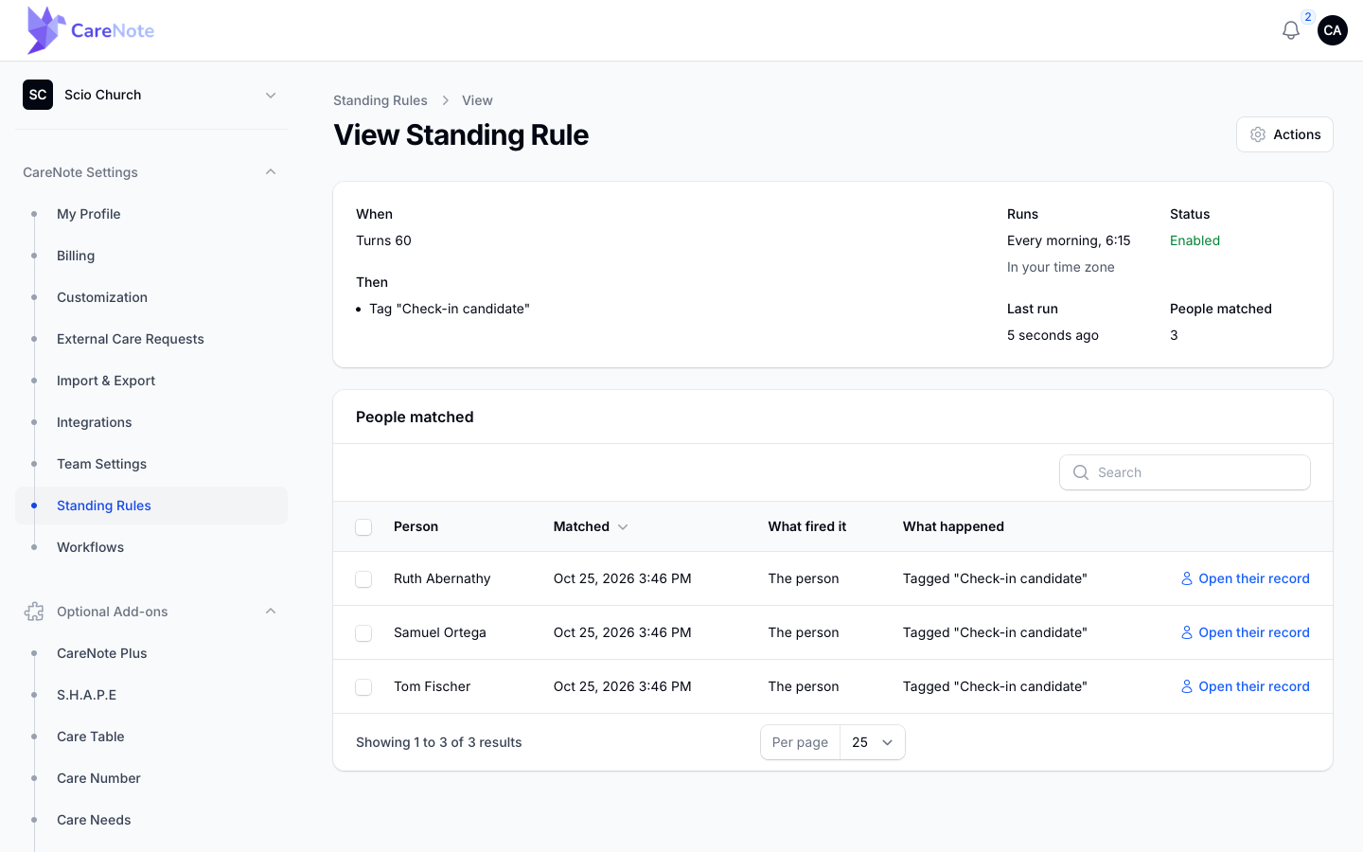Image resolution: width=1363 pixels, height=852 pixels.
Task: Click the rule action Tag "Check-in candidate"
Action: pyautogui.click(x=450, y=309)
